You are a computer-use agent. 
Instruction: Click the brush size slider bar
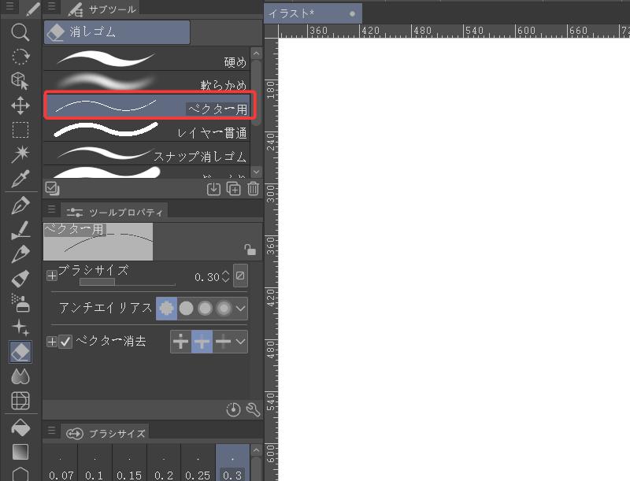pyautogui.click(x=126, y=282)
